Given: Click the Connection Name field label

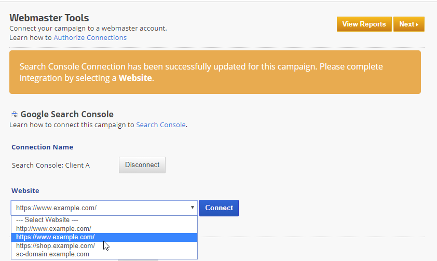Looking at the screenshot, I should [x=42, y=147].
